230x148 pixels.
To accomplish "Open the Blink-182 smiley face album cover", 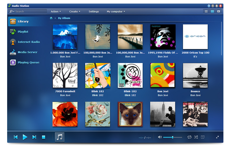I will pyautogui.click(x=130, y=75).
